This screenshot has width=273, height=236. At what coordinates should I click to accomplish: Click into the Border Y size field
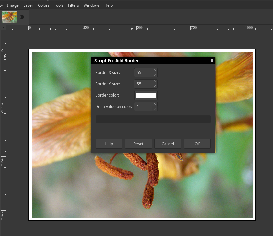(143, 84)
